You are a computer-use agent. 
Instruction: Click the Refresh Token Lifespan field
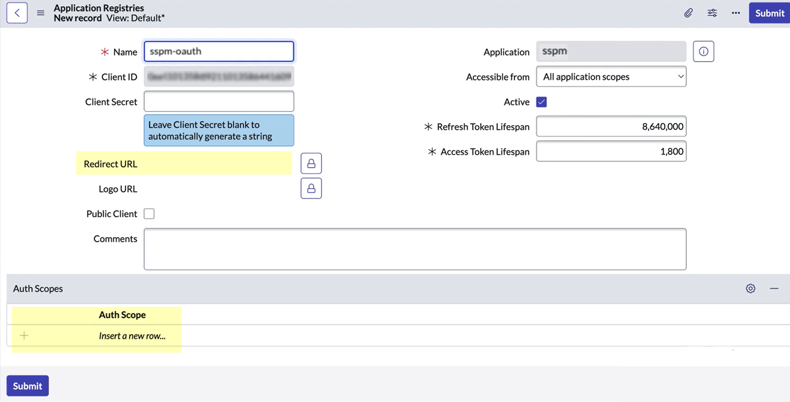click(611, 127)
